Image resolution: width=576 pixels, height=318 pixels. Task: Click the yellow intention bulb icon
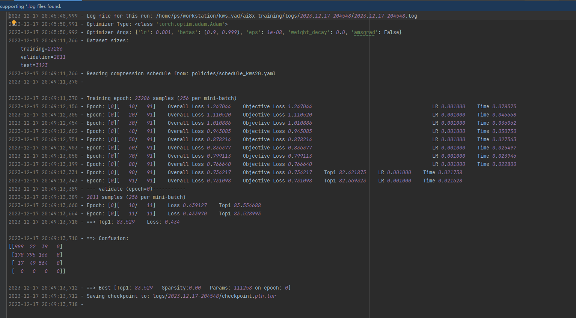coord(14,22)
